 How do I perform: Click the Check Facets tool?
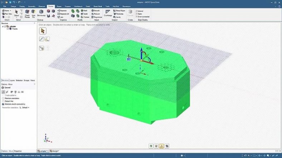point(27,14)
